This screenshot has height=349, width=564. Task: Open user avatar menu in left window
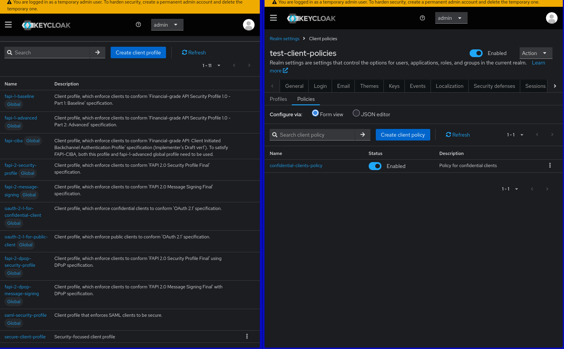[x=249, y=25]
